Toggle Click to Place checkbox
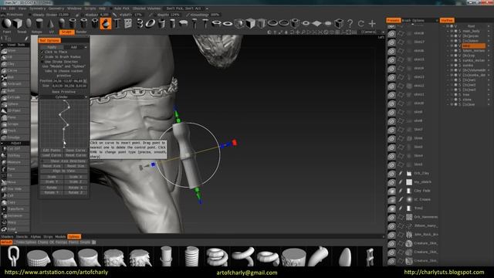 pos(42,52)
